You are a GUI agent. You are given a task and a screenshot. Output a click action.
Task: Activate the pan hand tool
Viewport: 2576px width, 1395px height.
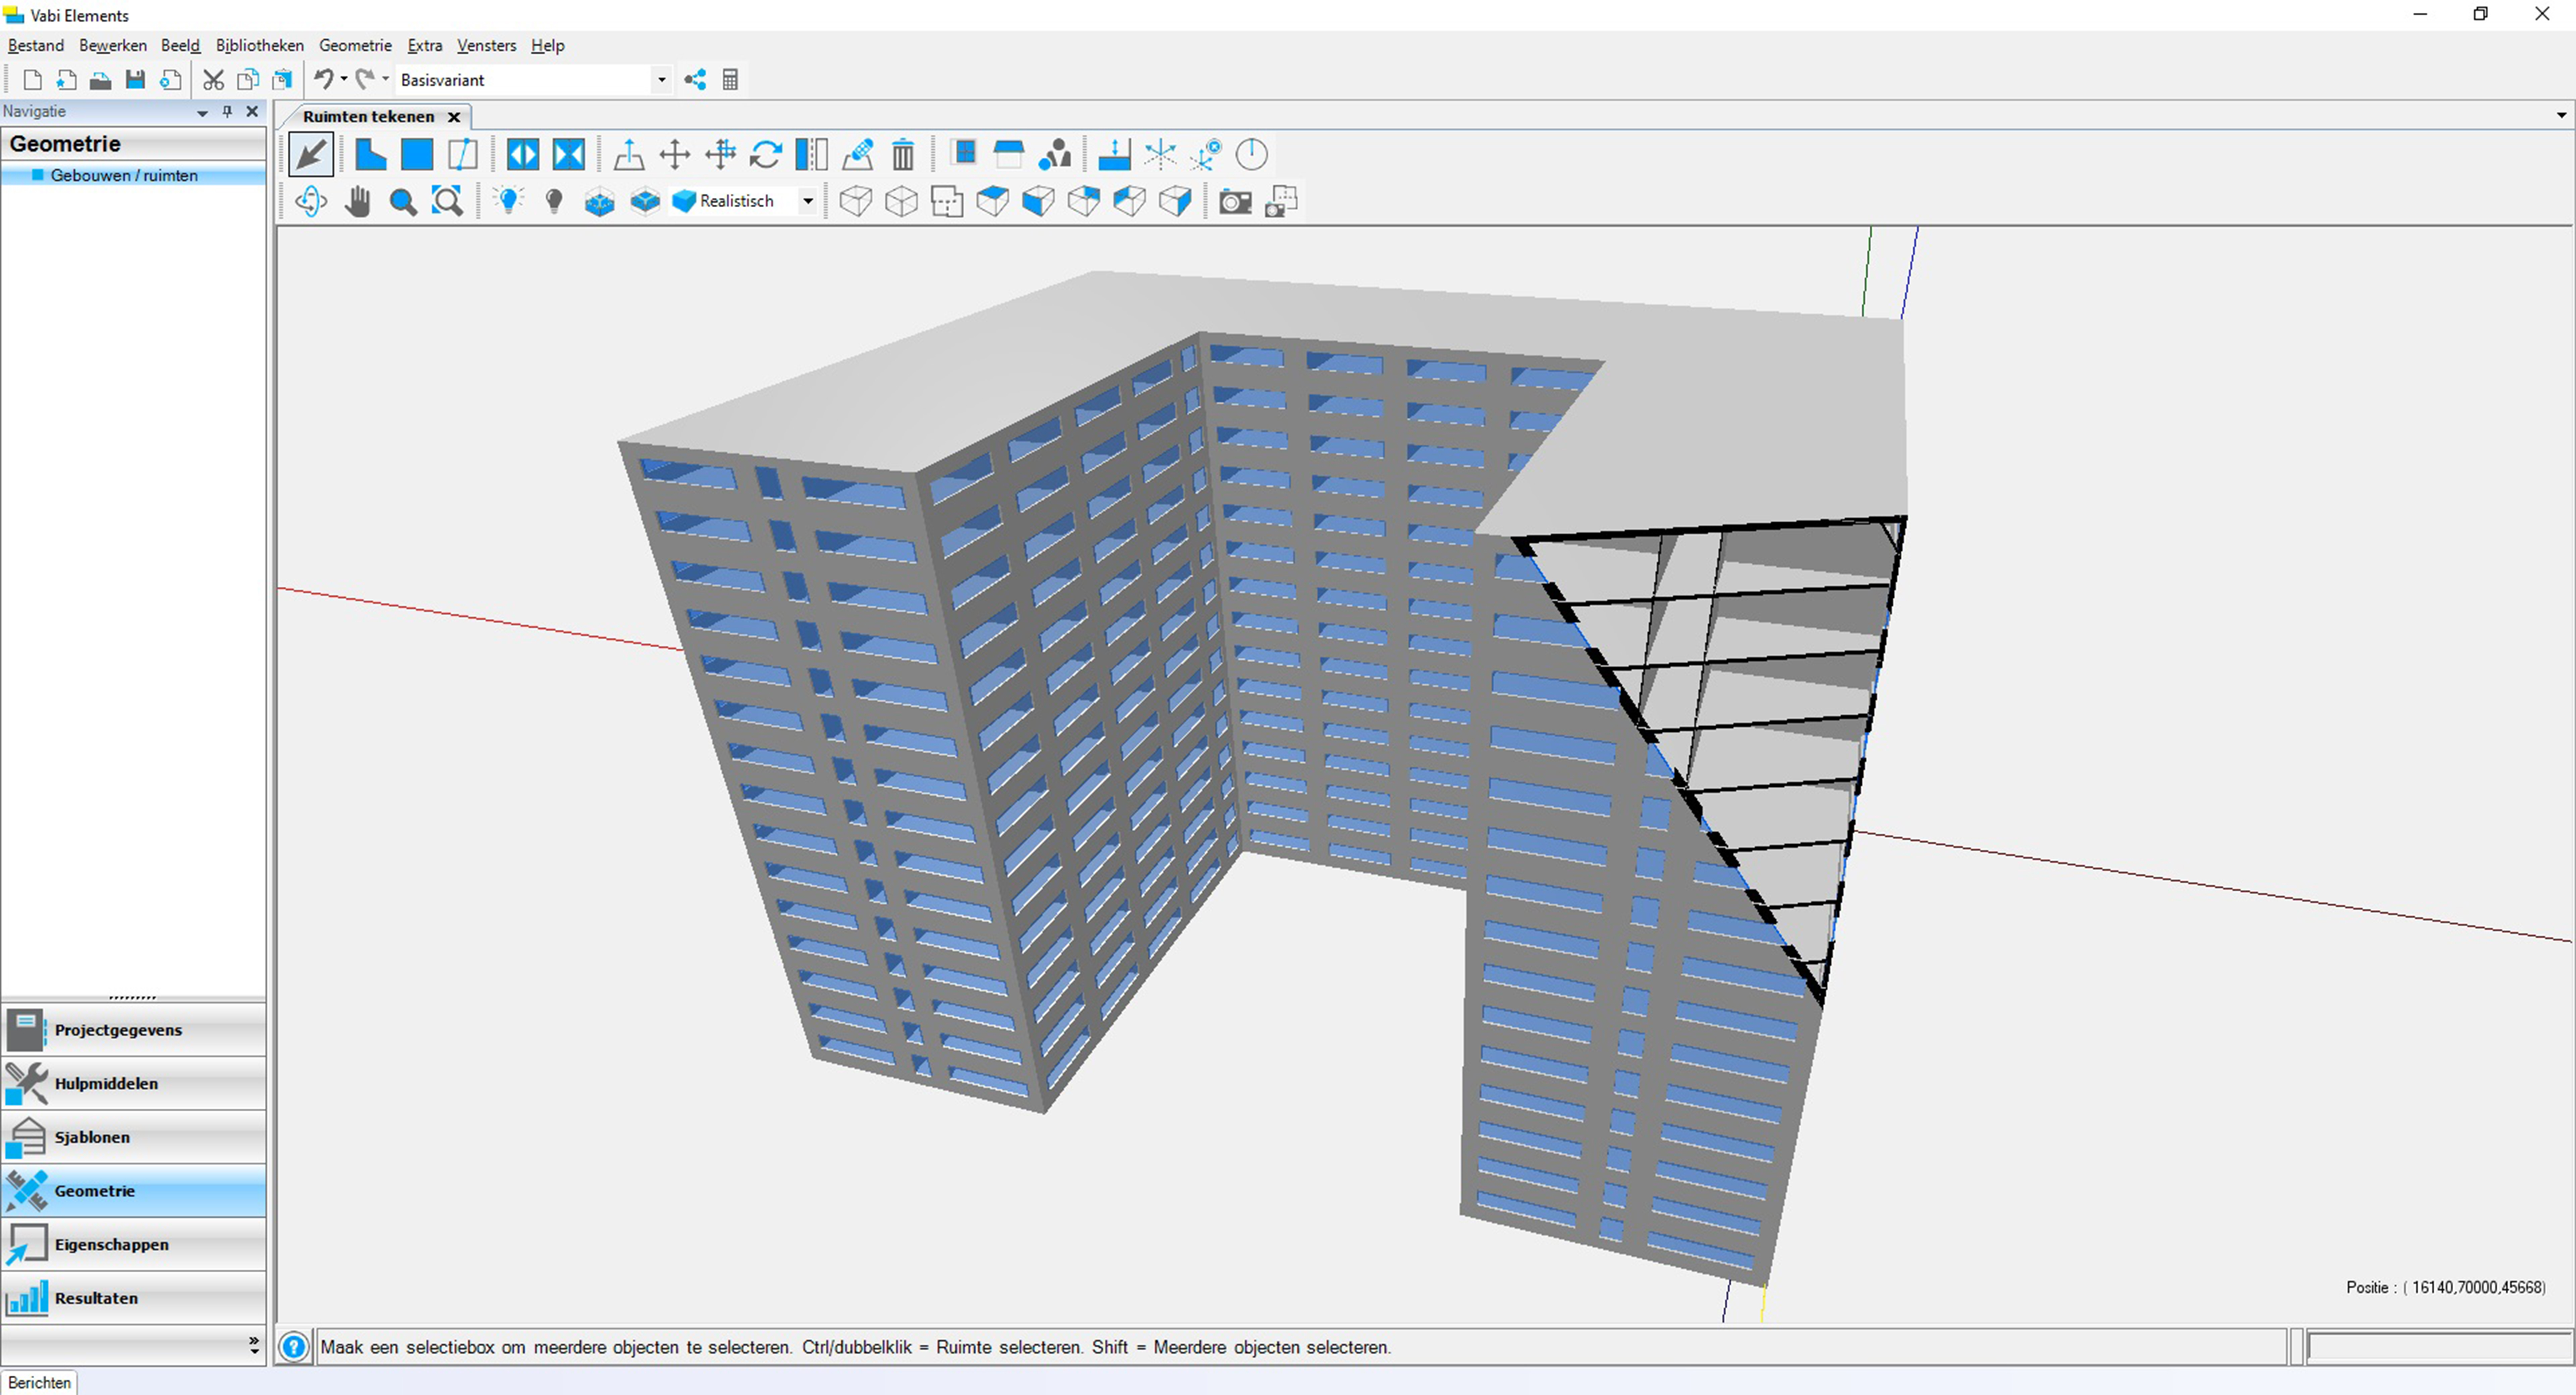pos(357,202)
